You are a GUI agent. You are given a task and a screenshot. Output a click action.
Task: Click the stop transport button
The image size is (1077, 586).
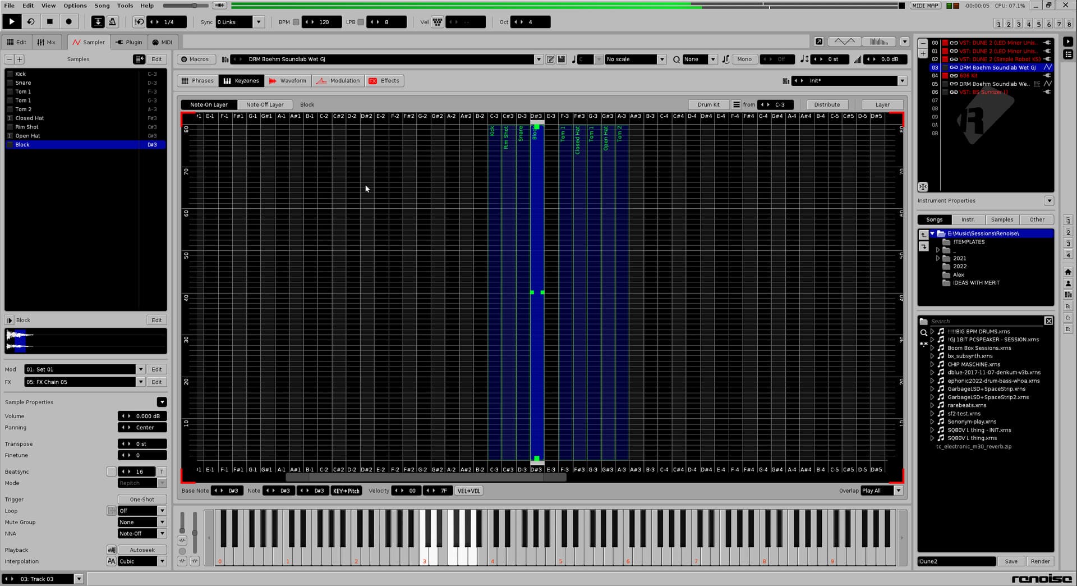(x=50, y=22)
